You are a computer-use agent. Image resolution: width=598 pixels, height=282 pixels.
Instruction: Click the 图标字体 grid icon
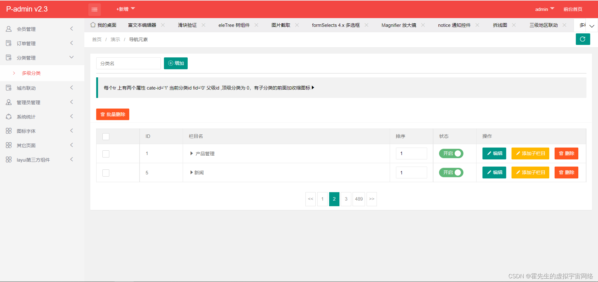(x=8, y=131)
